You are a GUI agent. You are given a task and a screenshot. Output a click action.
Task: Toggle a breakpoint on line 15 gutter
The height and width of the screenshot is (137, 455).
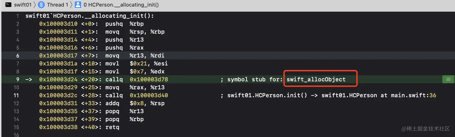click(x=17, y=127)
